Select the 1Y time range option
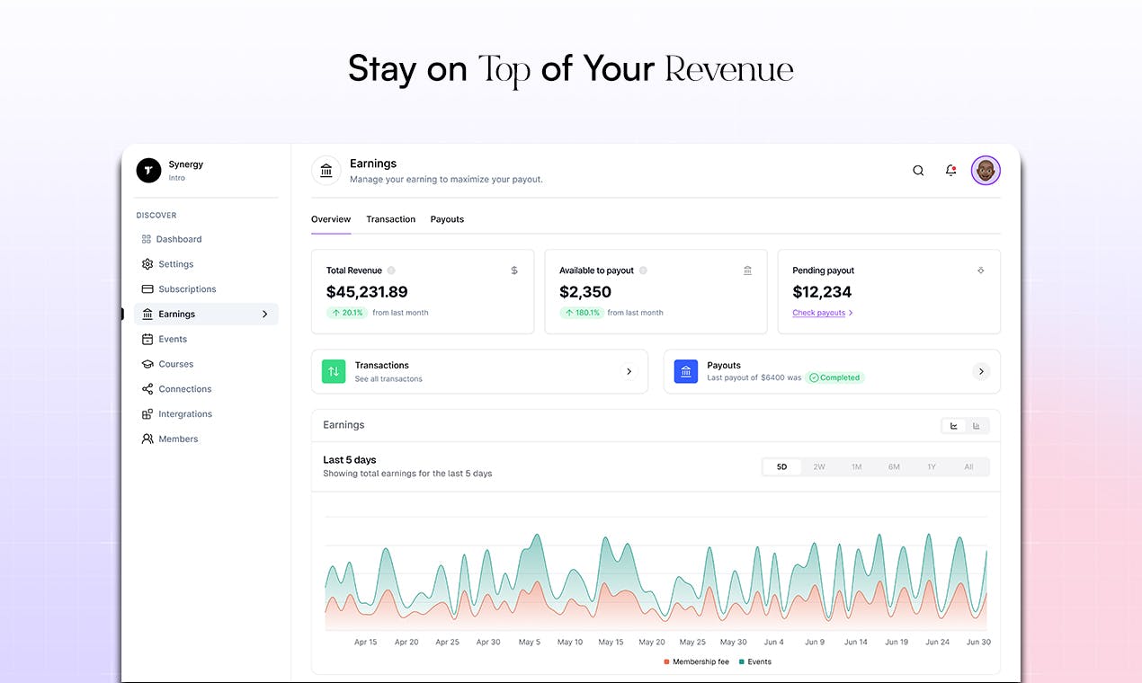The width and height of the screenshot is (1142, 683). (932, 467)
